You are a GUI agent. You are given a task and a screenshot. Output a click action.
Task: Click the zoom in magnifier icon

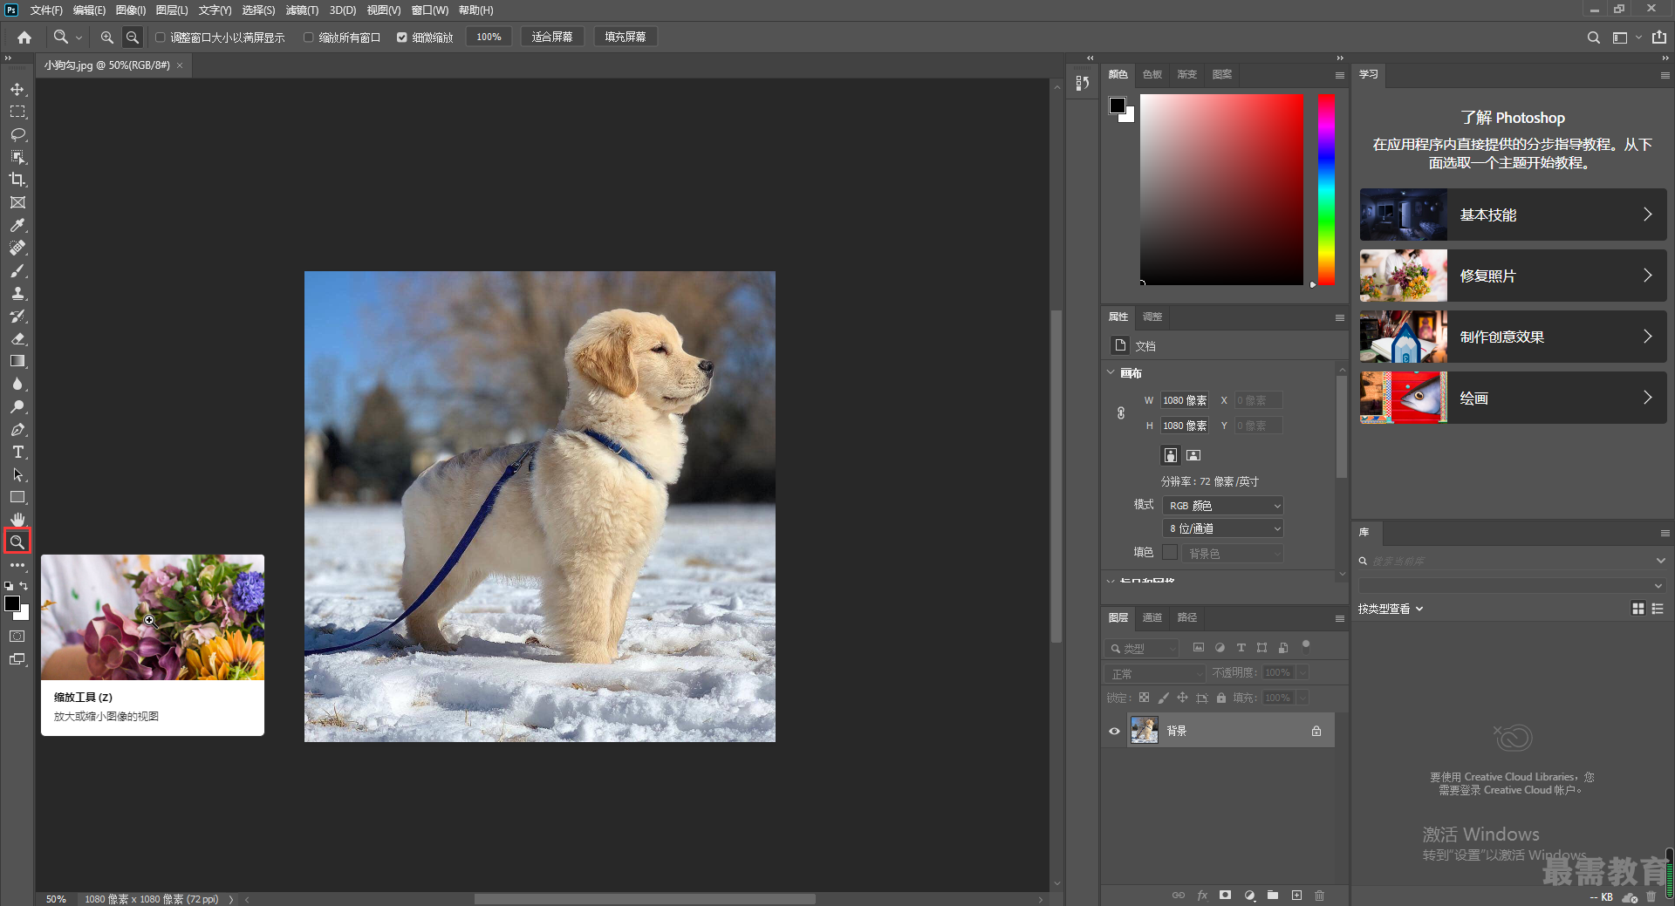(x=106, y=37)
